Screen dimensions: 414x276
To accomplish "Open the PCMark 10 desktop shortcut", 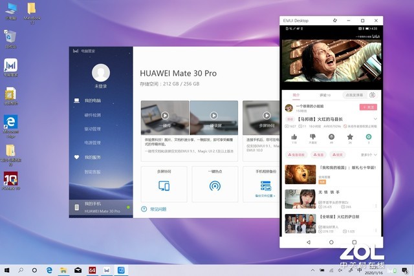I will pyautogui.click(x=10, y=181).
